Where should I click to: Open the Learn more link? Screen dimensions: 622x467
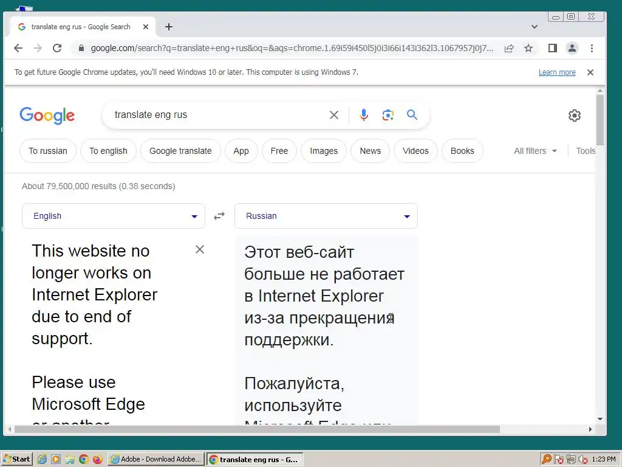[557, 72]
